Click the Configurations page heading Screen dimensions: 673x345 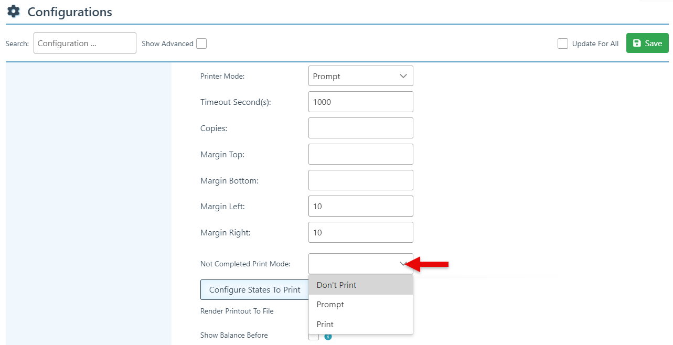[x=70, y=12]
